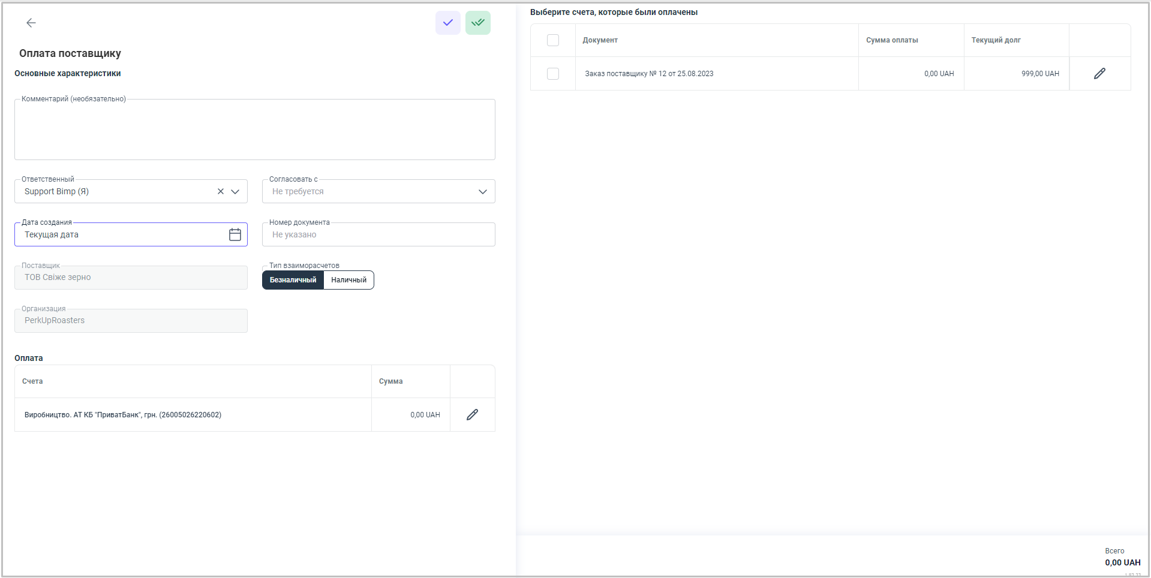The height and width of the screenshot is (578, 1151).
Task: Click the single checkmark save icon
Action: pos(447,23)
